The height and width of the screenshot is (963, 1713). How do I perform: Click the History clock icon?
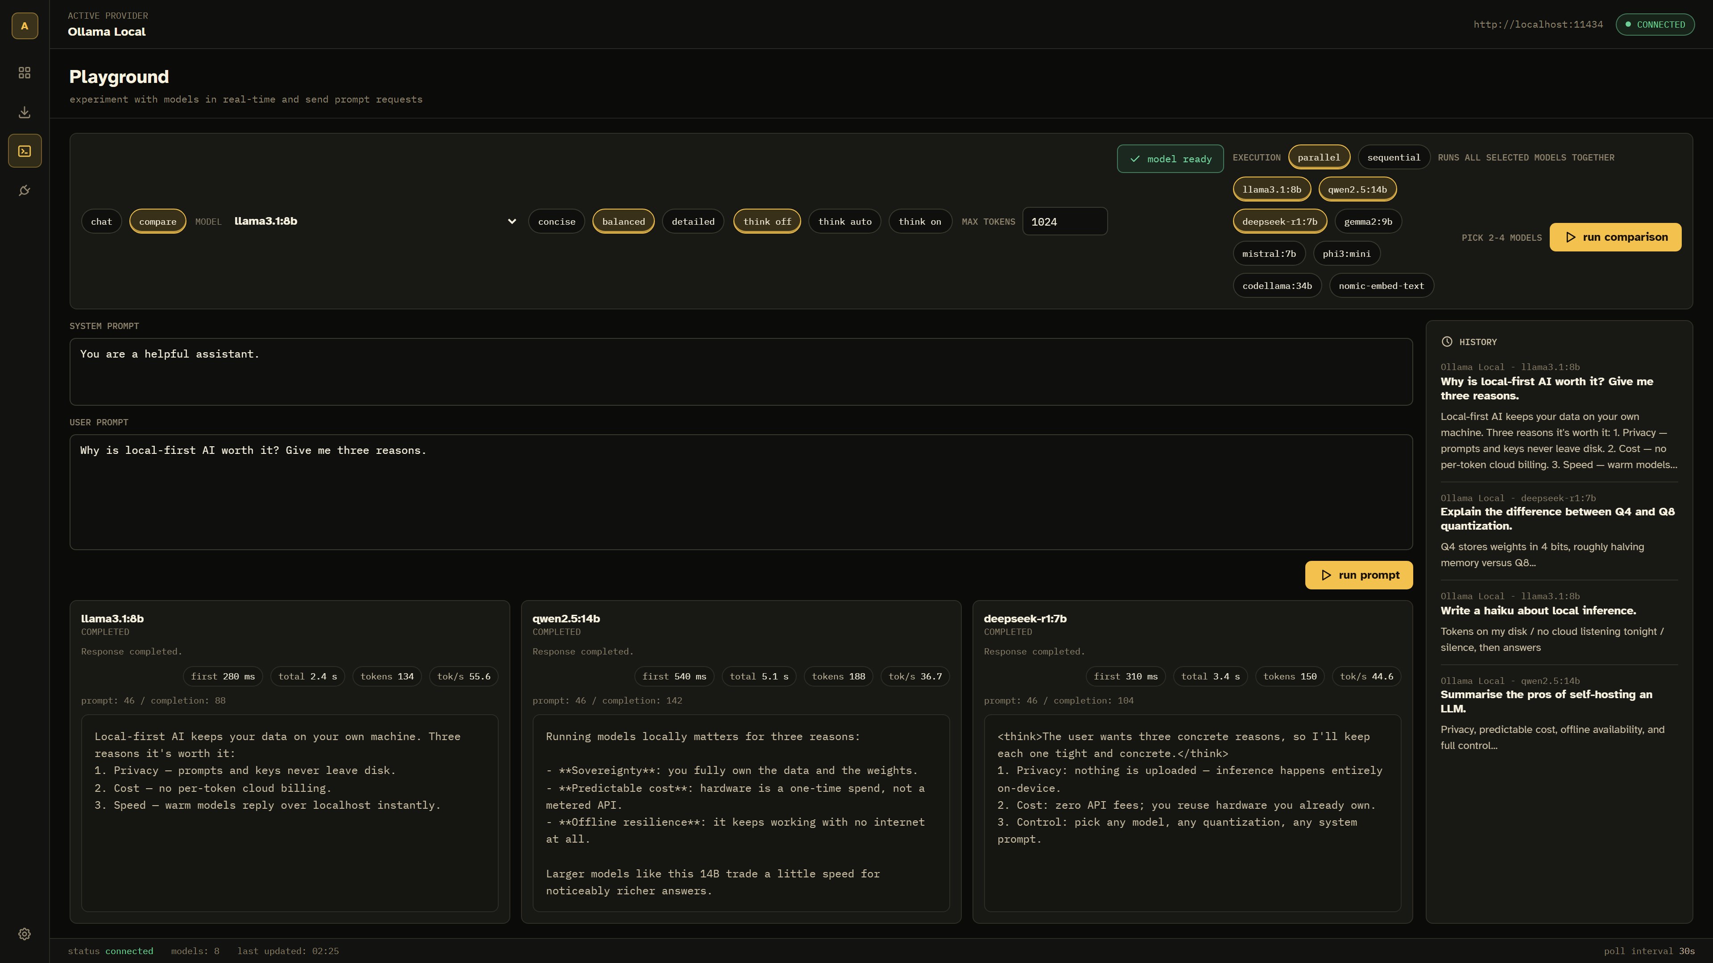(x=1446, y=342)
